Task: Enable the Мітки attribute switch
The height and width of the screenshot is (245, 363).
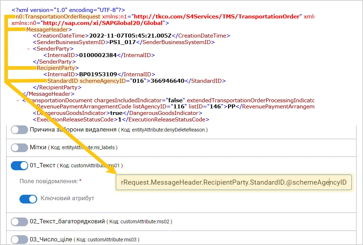Action: coord(19,148)
